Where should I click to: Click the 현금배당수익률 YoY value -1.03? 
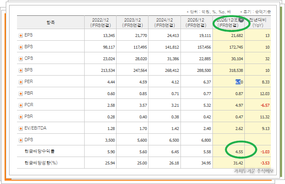(x=265, y=152)
